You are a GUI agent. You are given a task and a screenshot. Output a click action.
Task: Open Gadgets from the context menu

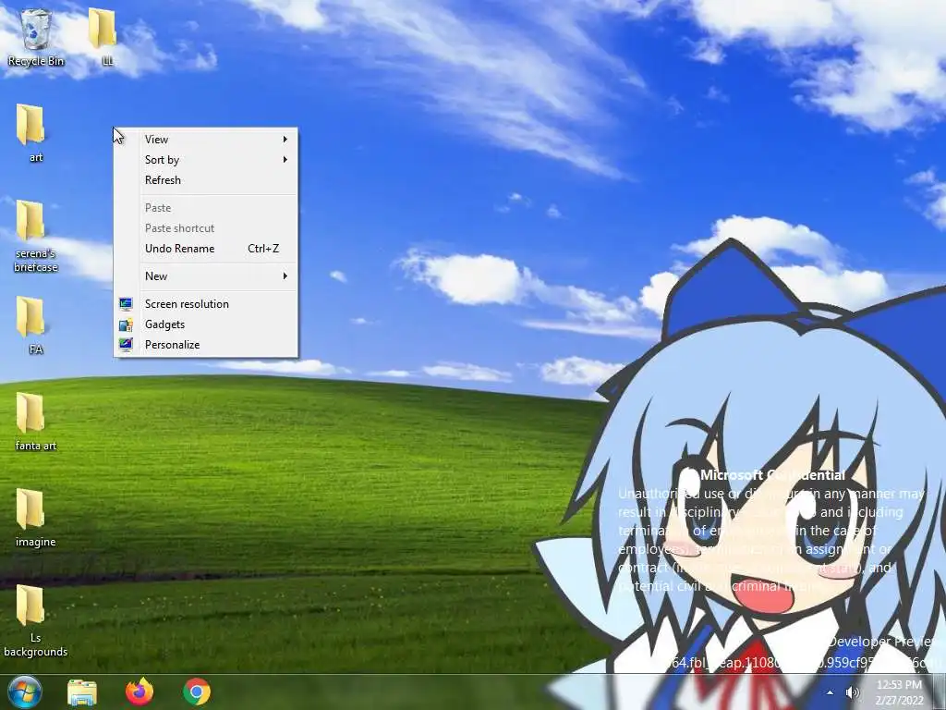[206, 324]
